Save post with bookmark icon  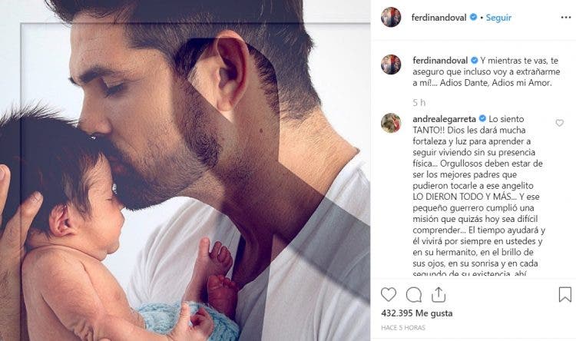pos(564,294)
